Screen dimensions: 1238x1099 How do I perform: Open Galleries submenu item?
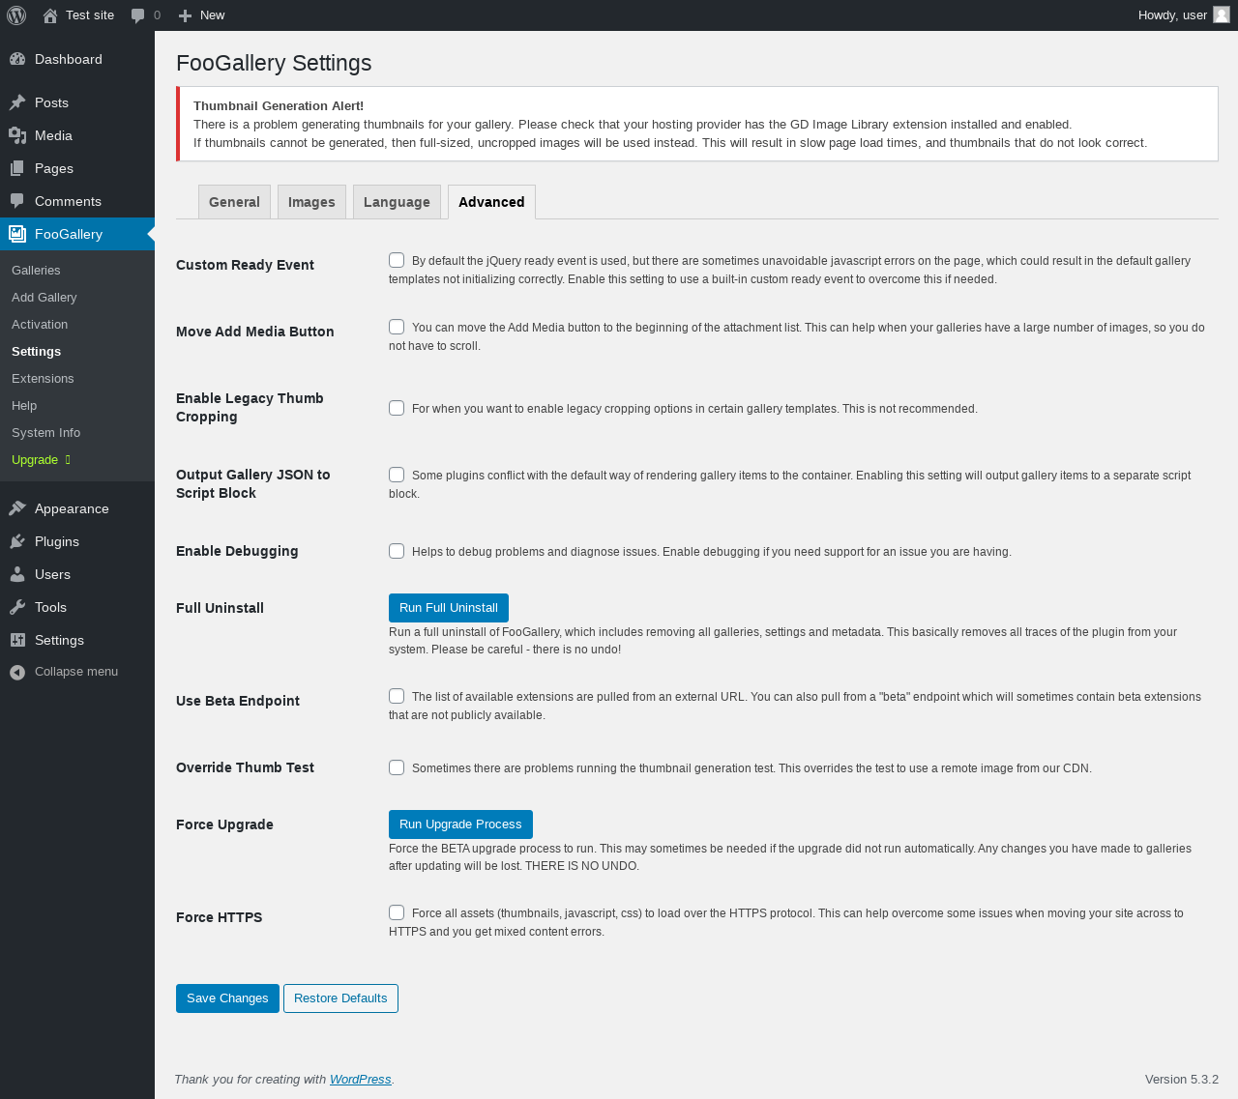click(x=36, y=271)
